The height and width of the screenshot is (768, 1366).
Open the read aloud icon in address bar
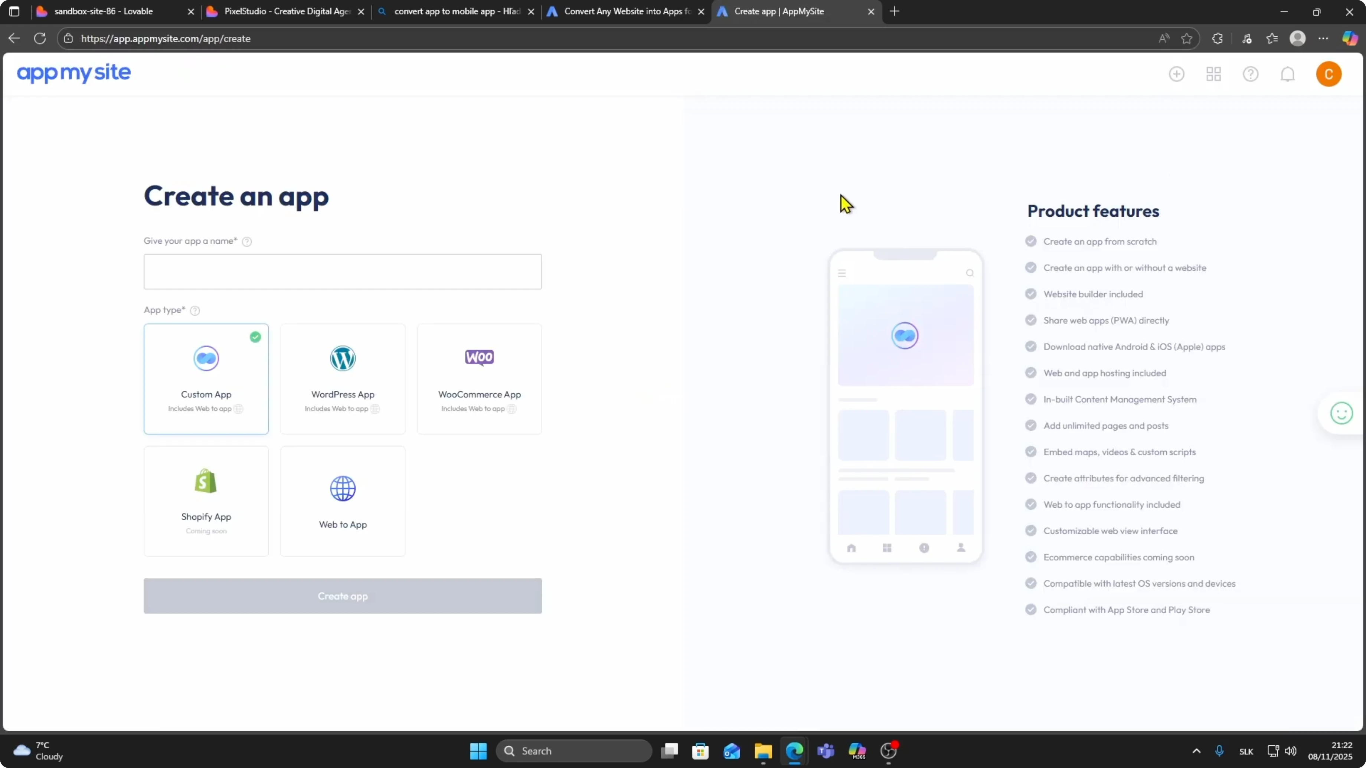[x=1163, y=38]
